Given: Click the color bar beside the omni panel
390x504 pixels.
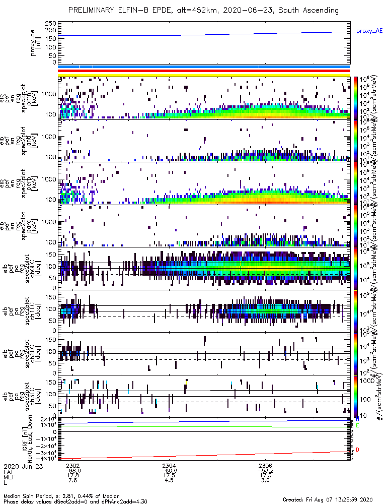Looking at the screenshot, I should coord(356,98).
